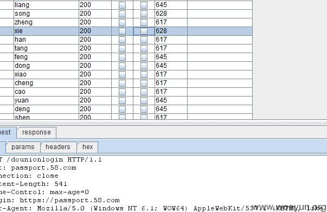Viewport: 327px width, 212px height.
Task: Select the payload 'liang' cell
Action: click(x=46, y=5)
